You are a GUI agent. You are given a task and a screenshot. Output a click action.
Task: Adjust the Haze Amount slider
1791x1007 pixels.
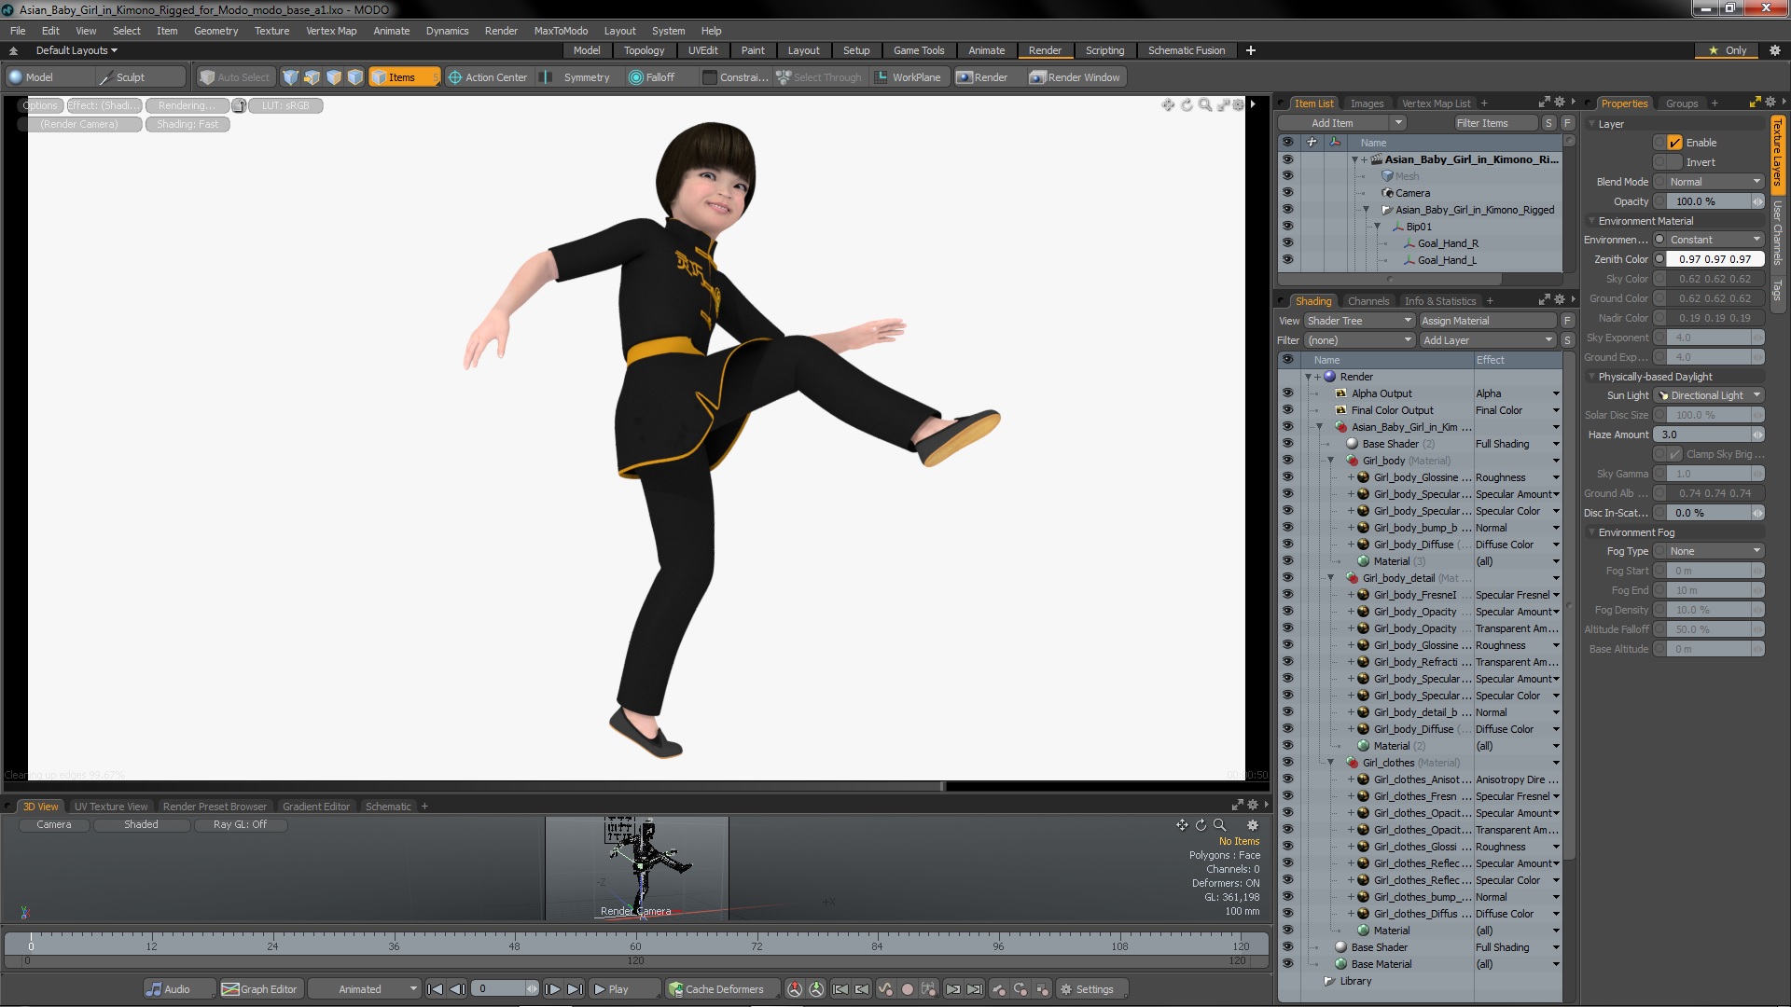click(1708, 435)
